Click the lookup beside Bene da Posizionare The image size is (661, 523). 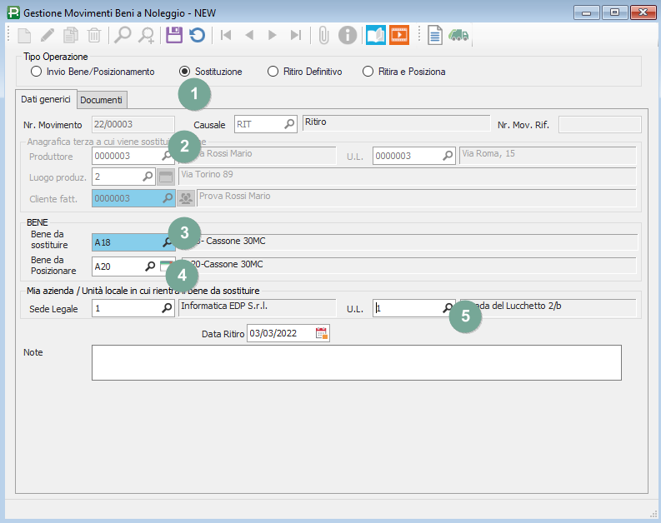coord(150,266)
